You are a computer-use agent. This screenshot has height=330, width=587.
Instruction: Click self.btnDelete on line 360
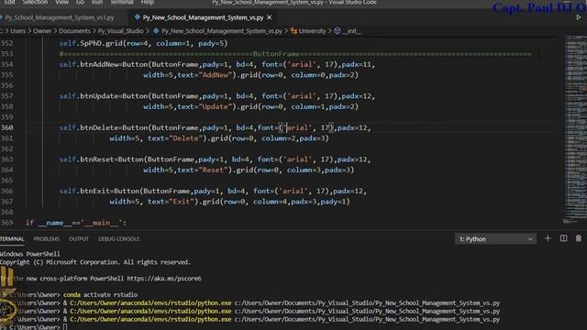[89, 127]
